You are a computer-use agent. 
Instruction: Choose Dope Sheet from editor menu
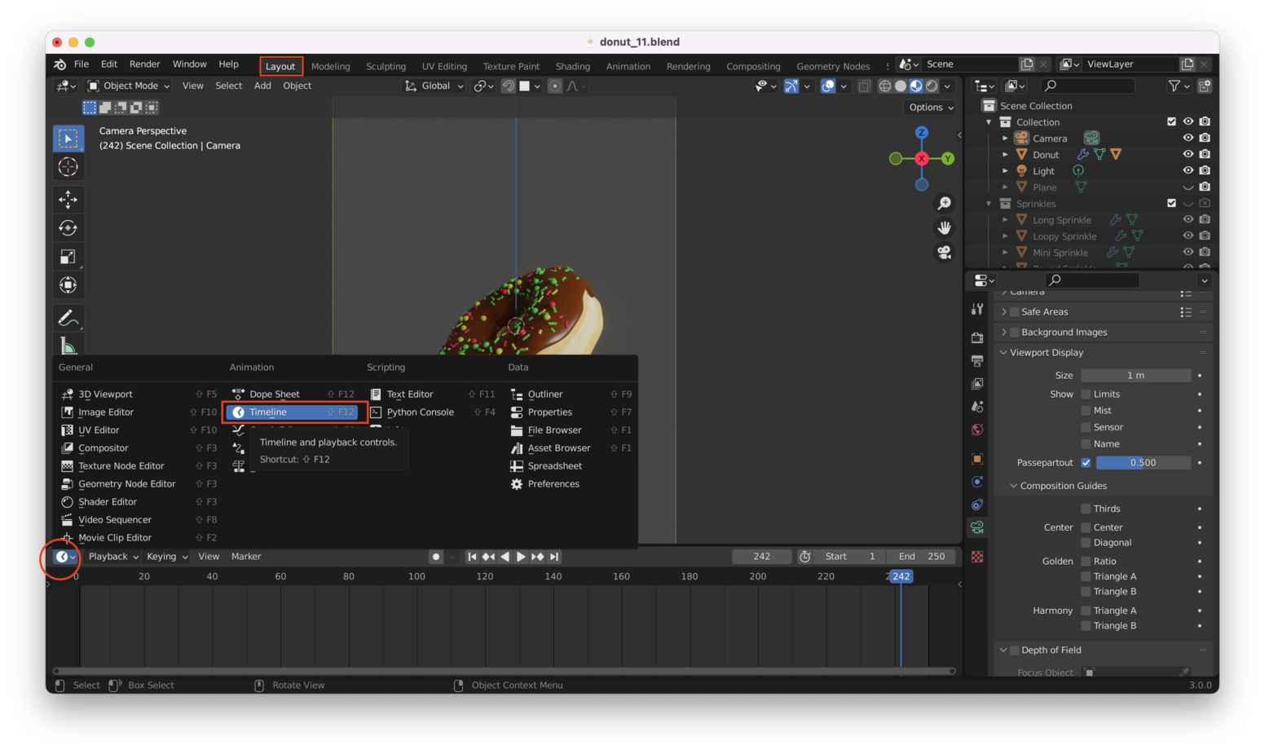(275, 395)
